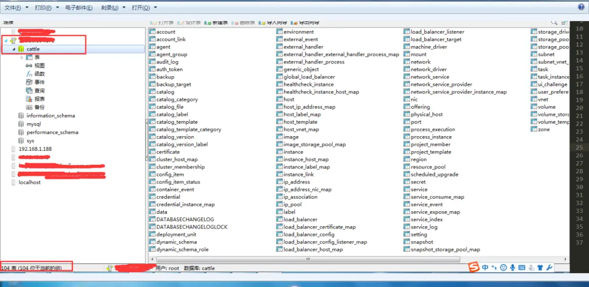This screenshot has width=589, height=287.
Task: Click the horizontal scrollbar left arrow
Action: (152, 259)
